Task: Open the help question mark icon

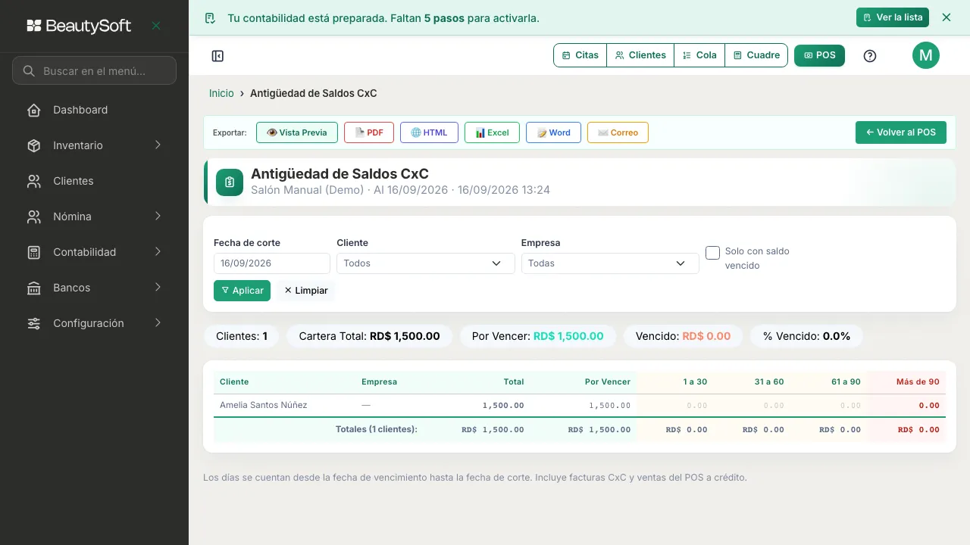Action: 870,55
